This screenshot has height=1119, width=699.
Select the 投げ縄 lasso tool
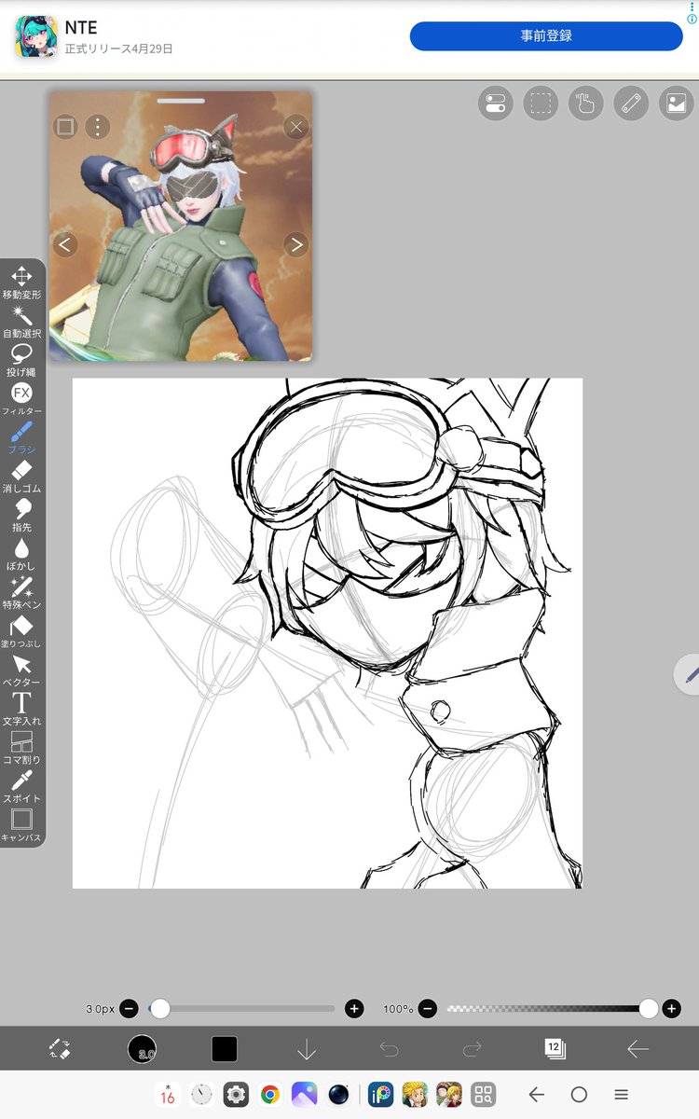[21, 361]
